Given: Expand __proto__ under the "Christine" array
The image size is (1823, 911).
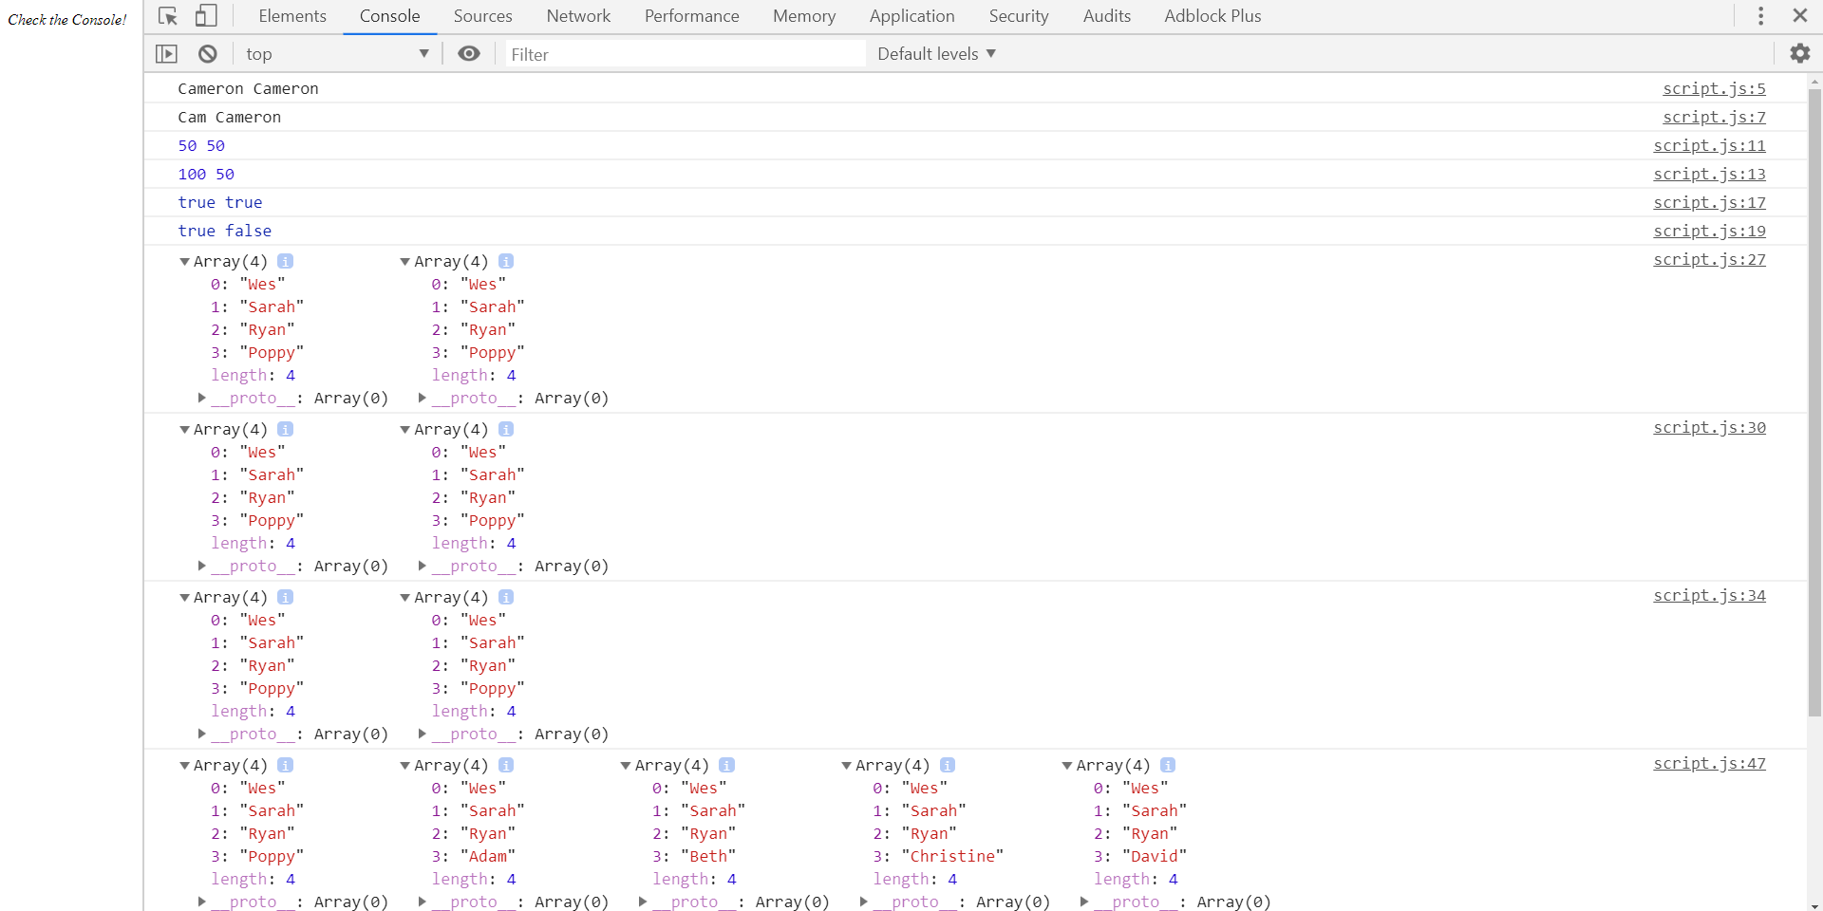Looking at the screenshot, I should click(863, 902).
